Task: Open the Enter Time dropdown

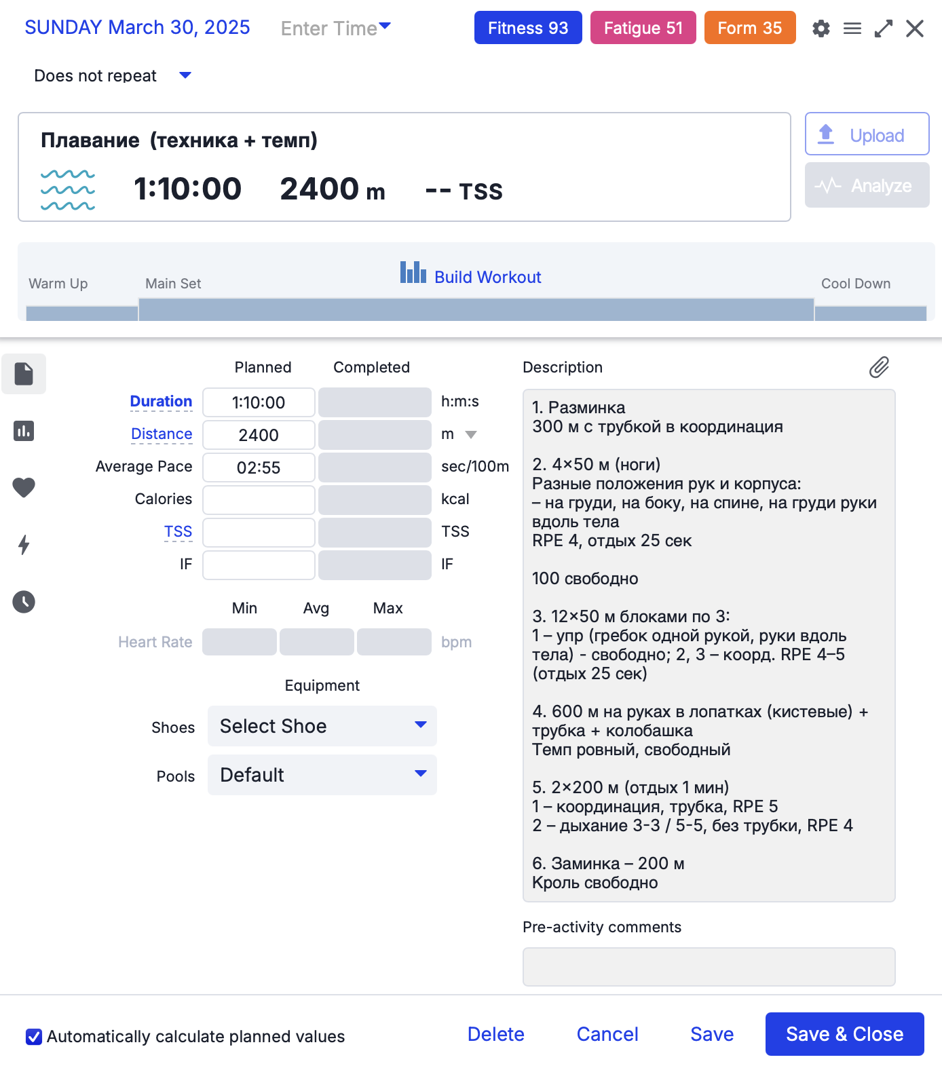Action: tap(336, 28)
